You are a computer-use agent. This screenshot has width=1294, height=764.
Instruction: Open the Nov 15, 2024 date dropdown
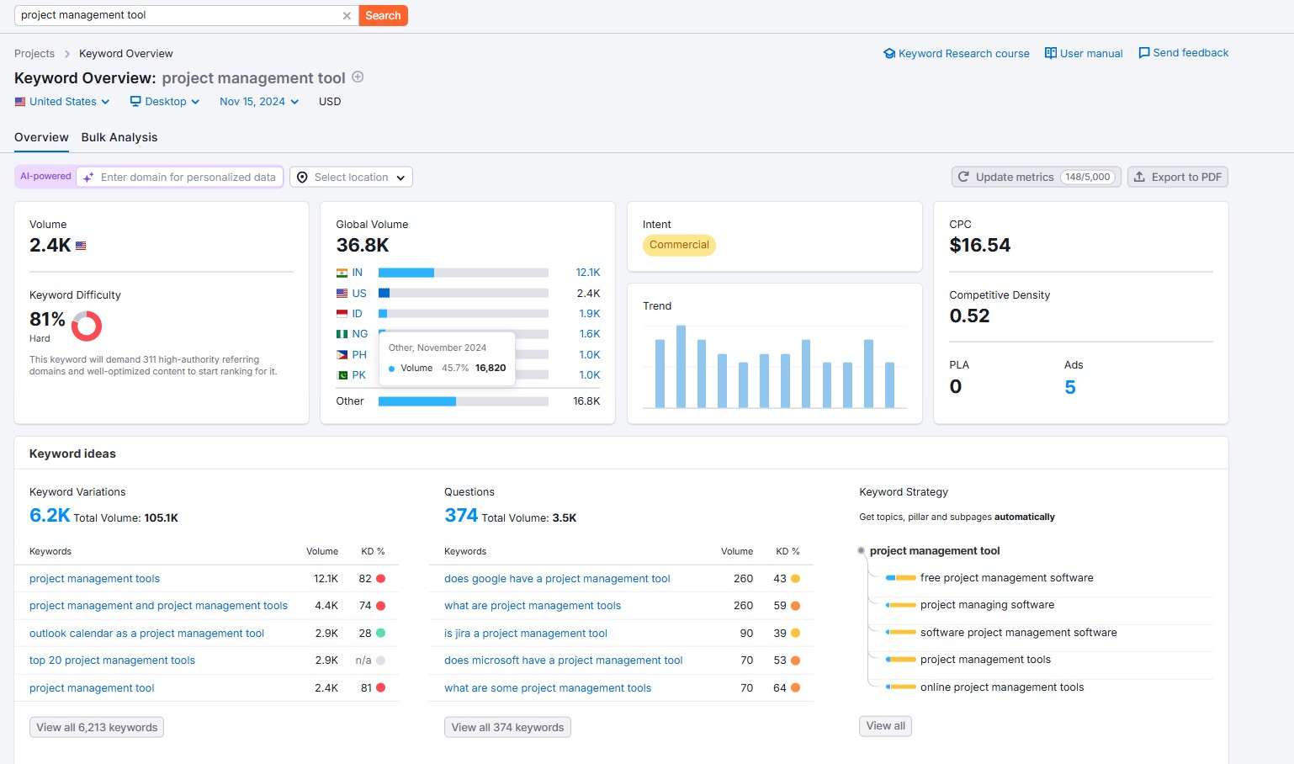pyautogui.click(x=259, y=102)
